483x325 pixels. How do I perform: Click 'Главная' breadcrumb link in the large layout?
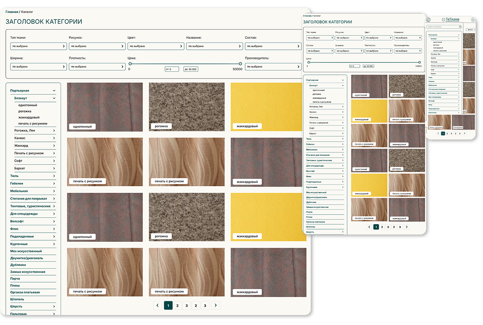point(12,12)
